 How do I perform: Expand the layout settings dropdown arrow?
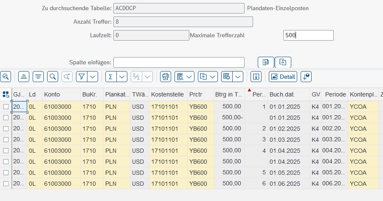tap(237, 77)
